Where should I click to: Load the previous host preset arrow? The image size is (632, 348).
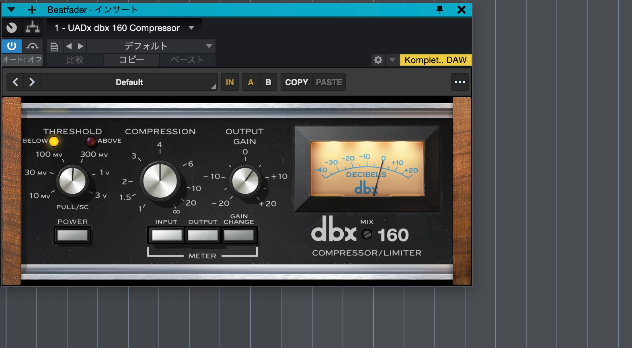tap(69, 46)
